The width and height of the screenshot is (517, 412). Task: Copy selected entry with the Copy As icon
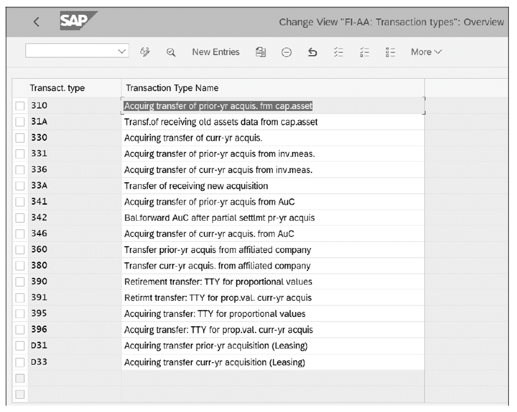pos(260,52)
